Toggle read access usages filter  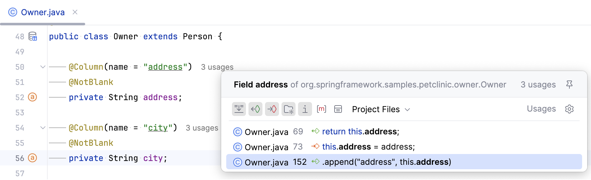tap(255, 109)
